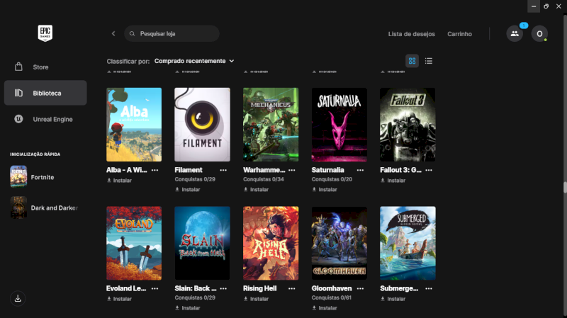Click the Conquistas 0/20 text
This screenshot has height=318, width=567.
tap(332, 179)
